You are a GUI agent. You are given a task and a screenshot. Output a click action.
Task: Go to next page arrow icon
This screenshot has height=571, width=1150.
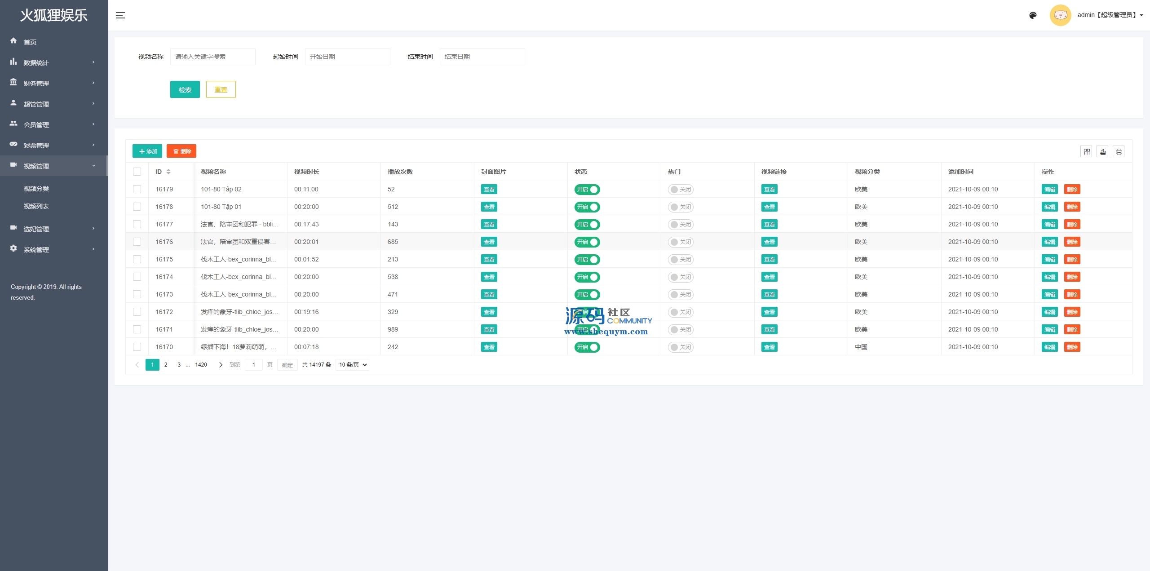point(221,365)
